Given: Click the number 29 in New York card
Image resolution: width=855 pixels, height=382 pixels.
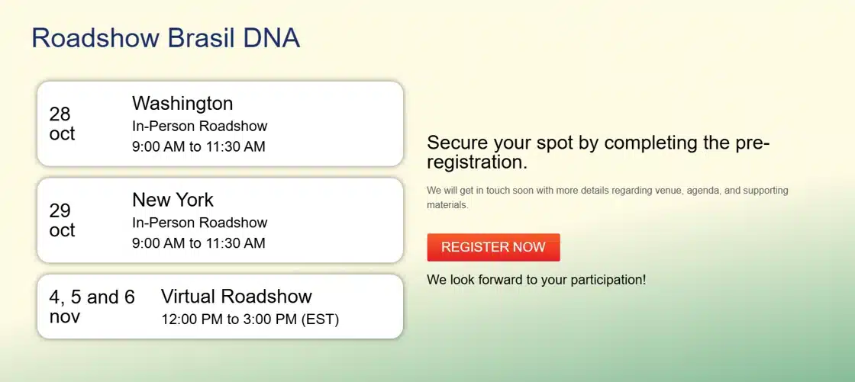Looking at the screenshot, I should 60,210.
